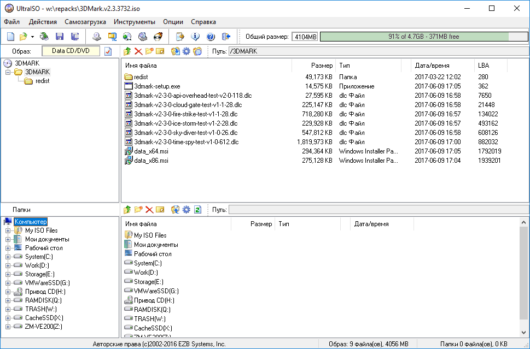This screenshot has height=349, width=530.
Task: Sort local files by Тип column
Action: pos(307,224)
